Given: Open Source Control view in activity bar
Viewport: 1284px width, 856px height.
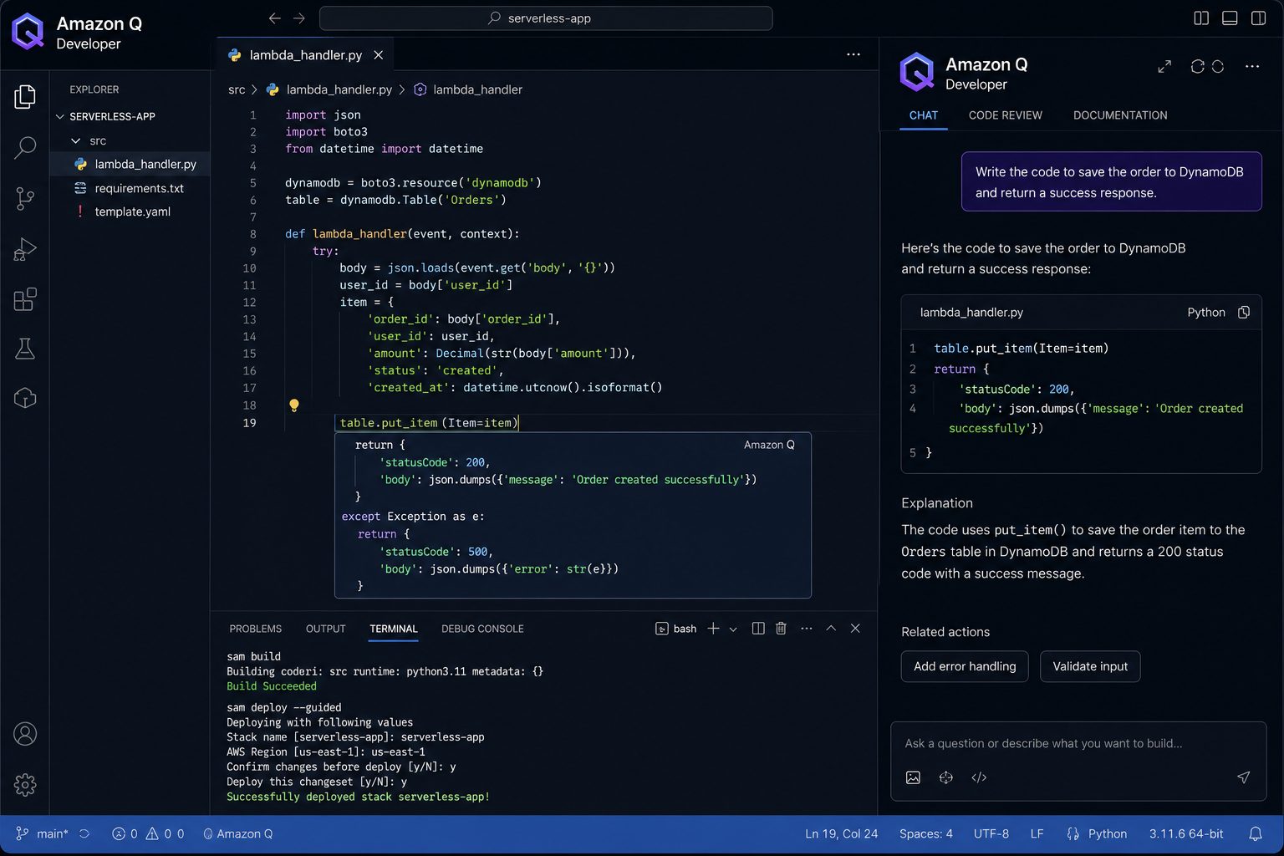Looking at the screenshot, I should 25,198.
